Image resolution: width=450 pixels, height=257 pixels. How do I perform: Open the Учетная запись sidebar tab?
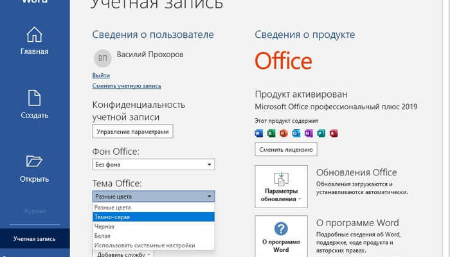pyautogui.click(x=34, y=239)
